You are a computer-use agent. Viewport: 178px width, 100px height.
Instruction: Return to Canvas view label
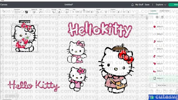[x=4, y=5]
